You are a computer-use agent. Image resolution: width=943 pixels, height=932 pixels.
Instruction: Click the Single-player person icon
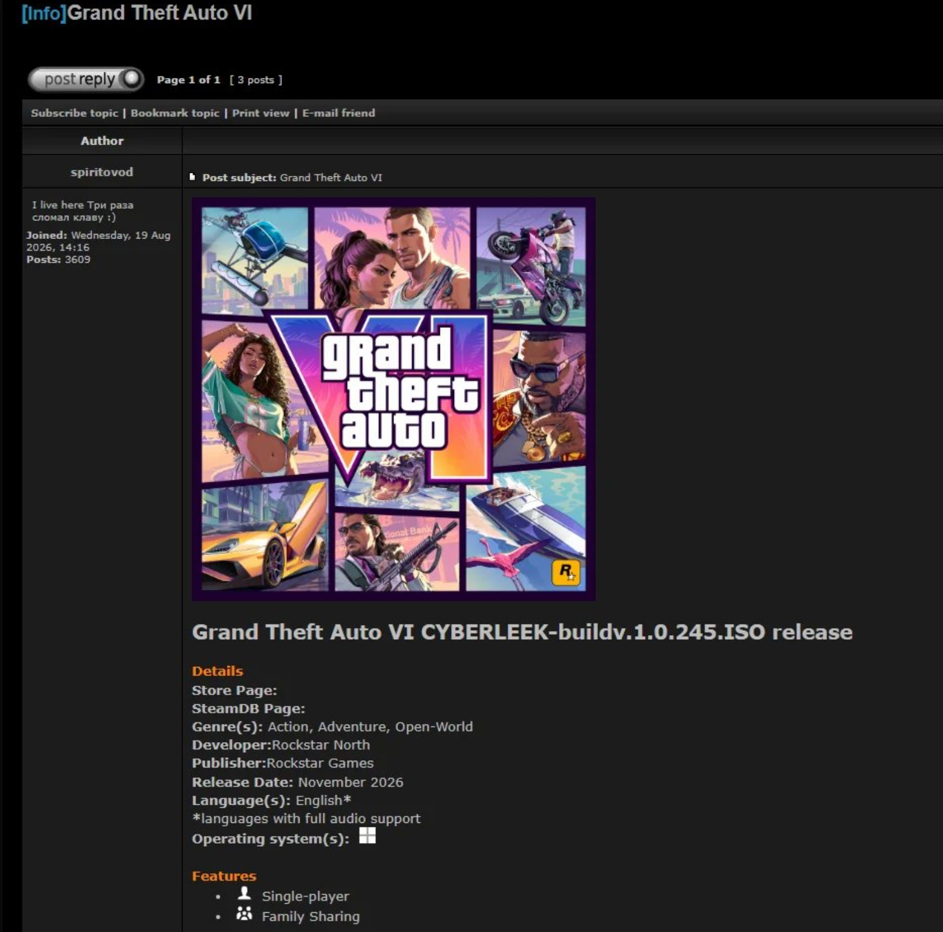(244, 893)
